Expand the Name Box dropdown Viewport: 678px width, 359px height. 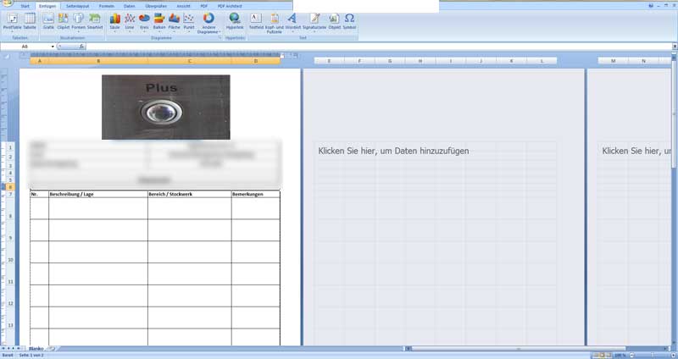[x=53, y=47]
